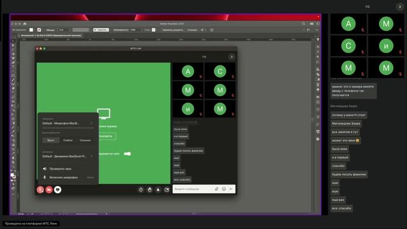Switch to the open Illustrator document tab
Viewport: 407px width, 229px height.
(51, 36)
